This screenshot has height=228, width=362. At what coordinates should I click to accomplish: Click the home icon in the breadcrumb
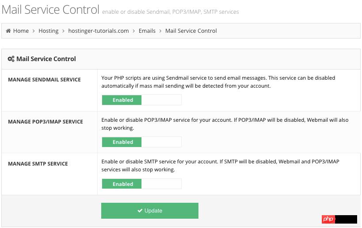tap(8, 31)
